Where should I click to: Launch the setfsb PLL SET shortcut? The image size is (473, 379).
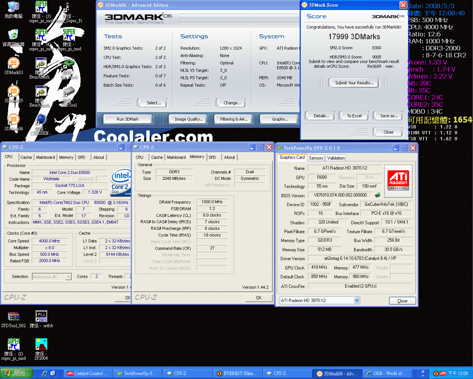pos(41,316)
